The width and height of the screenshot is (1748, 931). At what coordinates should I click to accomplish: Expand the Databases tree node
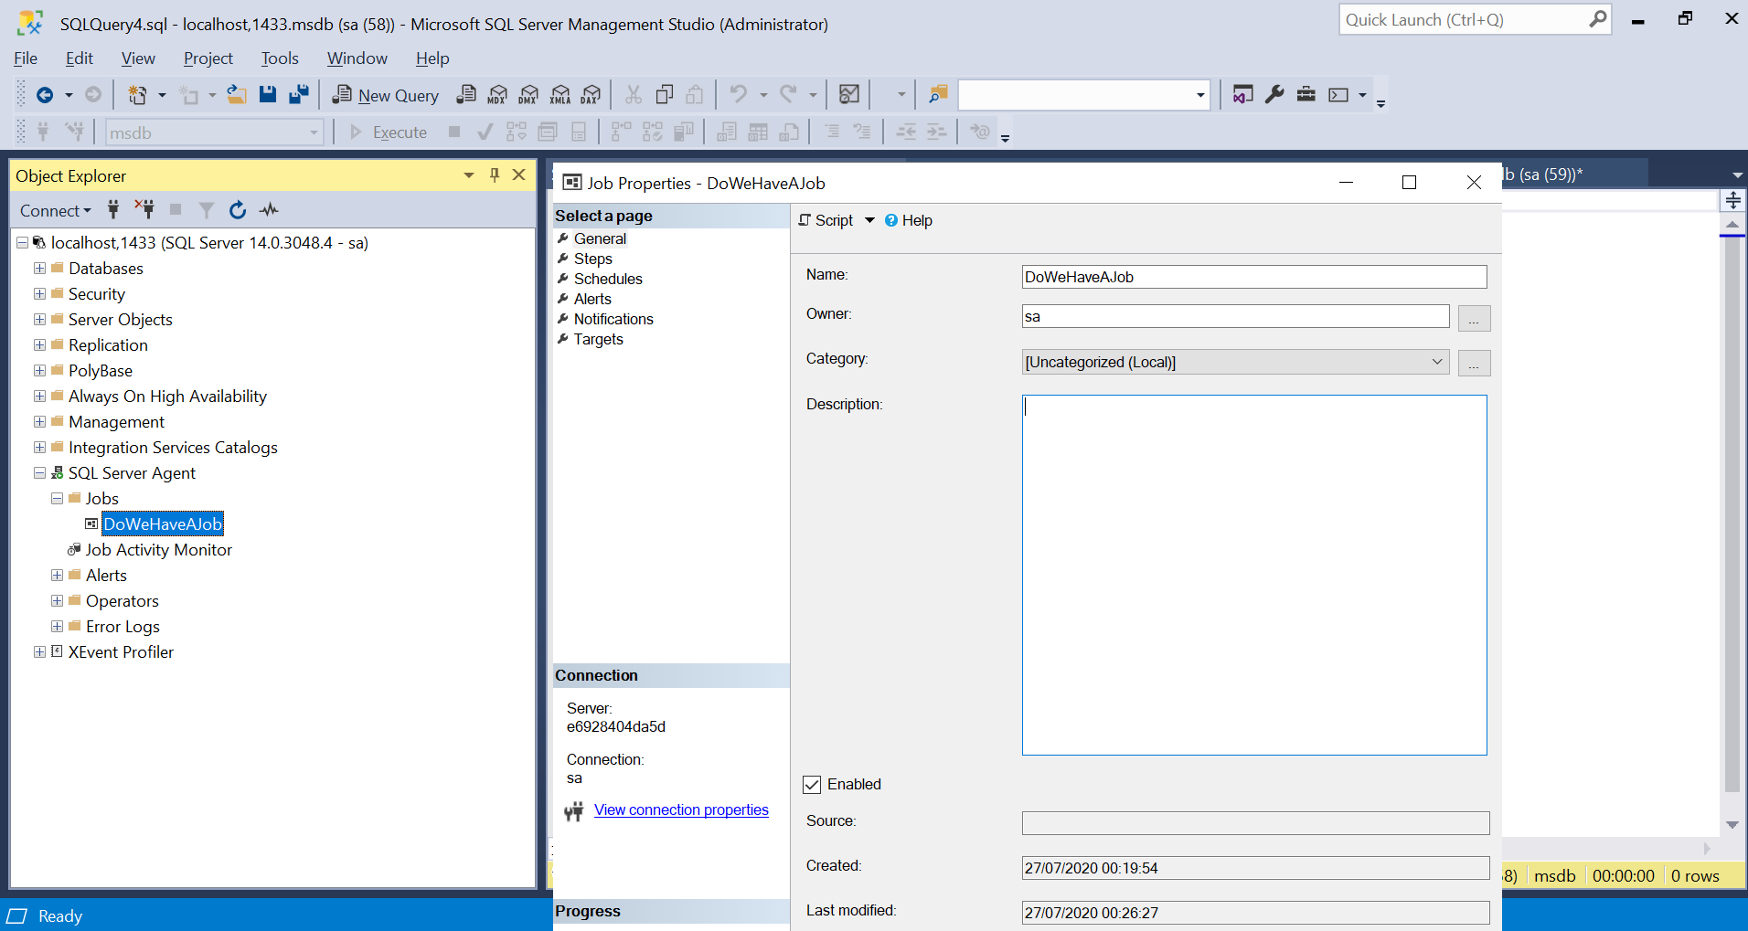39,269
